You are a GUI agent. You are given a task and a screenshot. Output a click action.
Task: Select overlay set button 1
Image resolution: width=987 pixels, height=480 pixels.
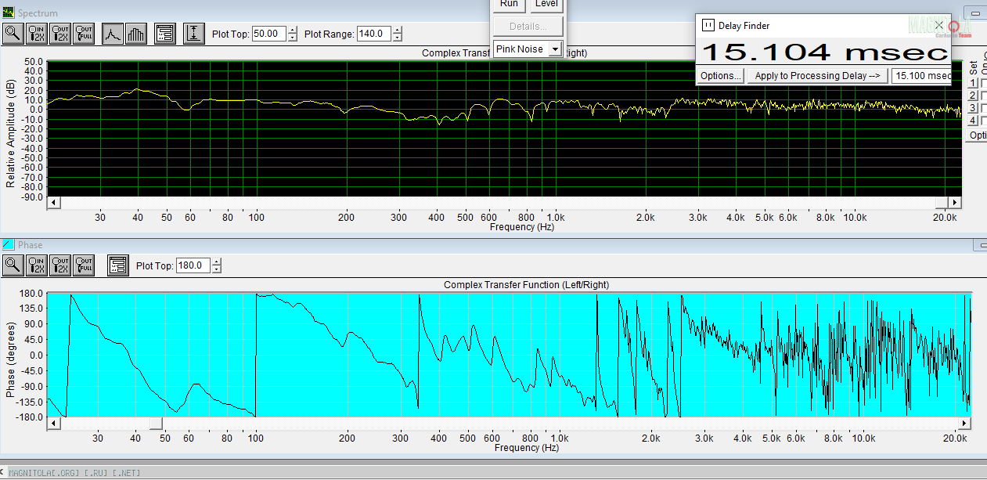973,83
